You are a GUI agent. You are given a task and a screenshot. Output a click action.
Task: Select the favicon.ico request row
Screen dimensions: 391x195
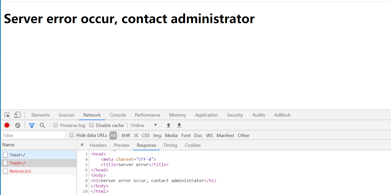click(x=39, y=171)
